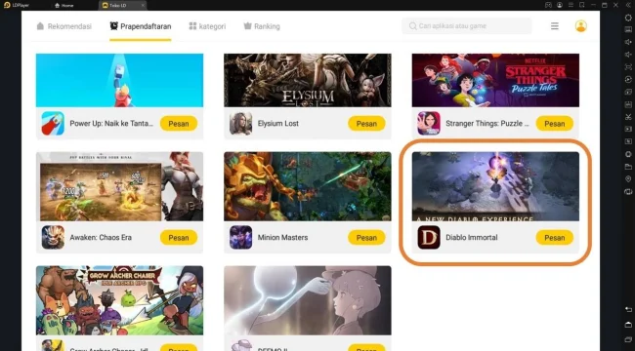Click the Awaken: Chaos Era title text

[101, 237]
